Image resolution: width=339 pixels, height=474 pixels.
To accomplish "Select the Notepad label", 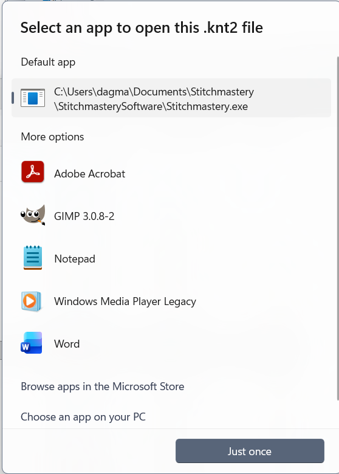I will [75, 259].
